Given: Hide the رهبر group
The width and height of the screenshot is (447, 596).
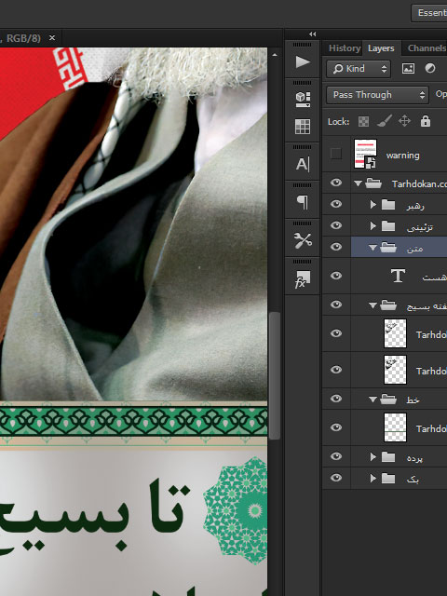Looking at the screenshot, I should click(x=336, y=204).
